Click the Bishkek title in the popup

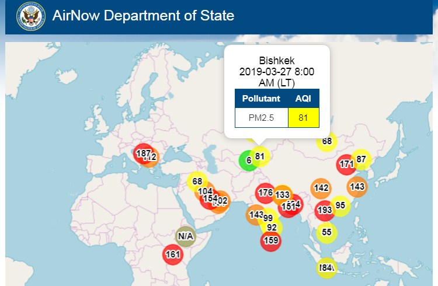point(277,61)
